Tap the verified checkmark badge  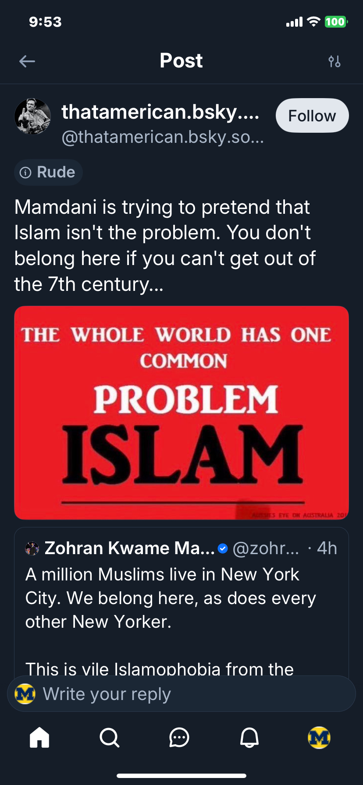coord(223,548)
